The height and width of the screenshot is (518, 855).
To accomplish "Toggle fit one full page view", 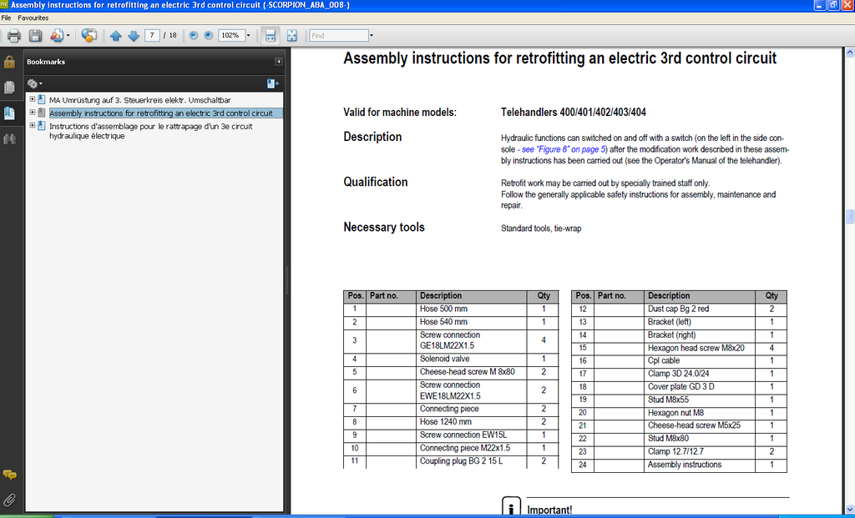I will 292,36.
